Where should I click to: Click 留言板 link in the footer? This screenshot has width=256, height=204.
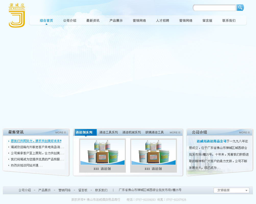83,190
